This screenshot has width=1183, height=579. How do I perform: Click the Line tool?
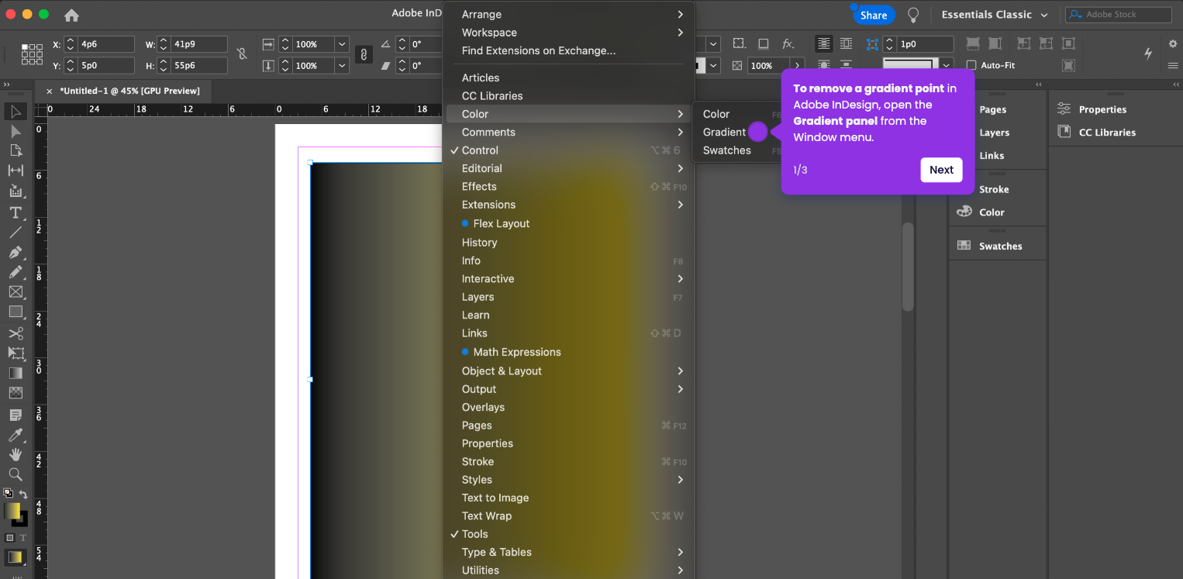[16, 233]
